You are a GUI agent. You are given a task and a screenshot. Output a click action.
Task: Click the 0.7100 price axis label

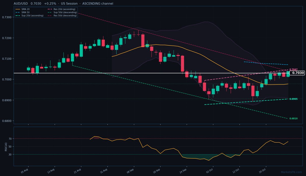[7, 59]
